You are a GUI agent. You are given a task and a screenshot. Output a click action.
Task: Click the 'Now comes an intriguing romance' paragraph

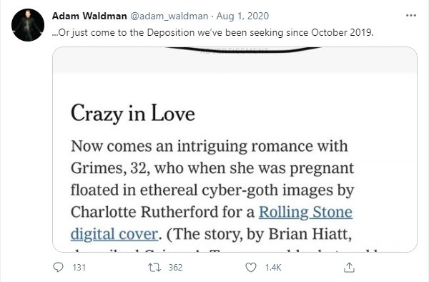[x=212, y=192]
